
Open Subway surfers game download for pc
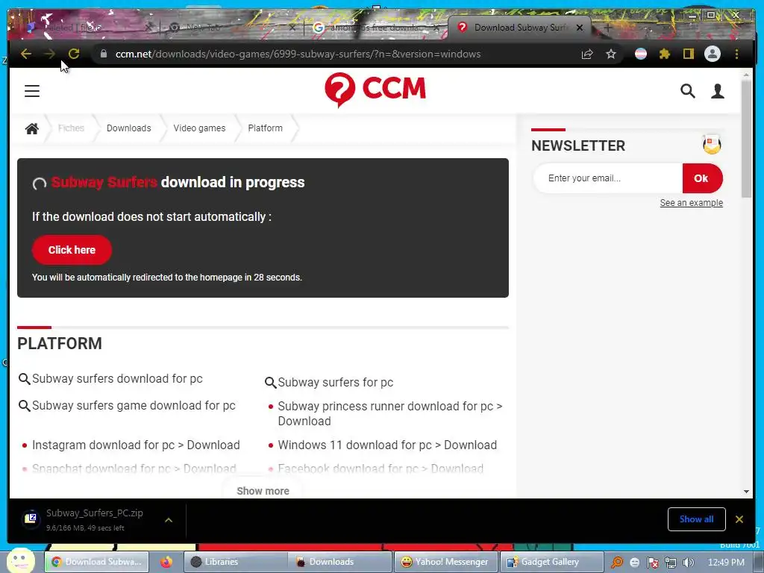pyautogui.click(x=134, y=405)
